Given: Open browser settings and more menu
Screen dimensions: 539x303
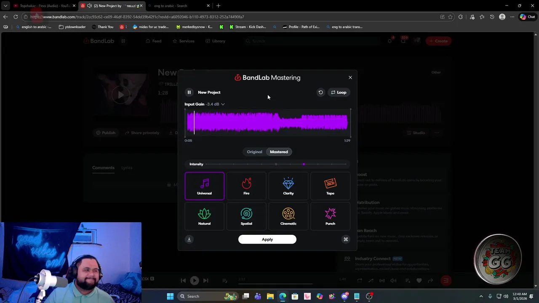Looking at the screenshot, I should pyautogui.click(x=512, y=17).
